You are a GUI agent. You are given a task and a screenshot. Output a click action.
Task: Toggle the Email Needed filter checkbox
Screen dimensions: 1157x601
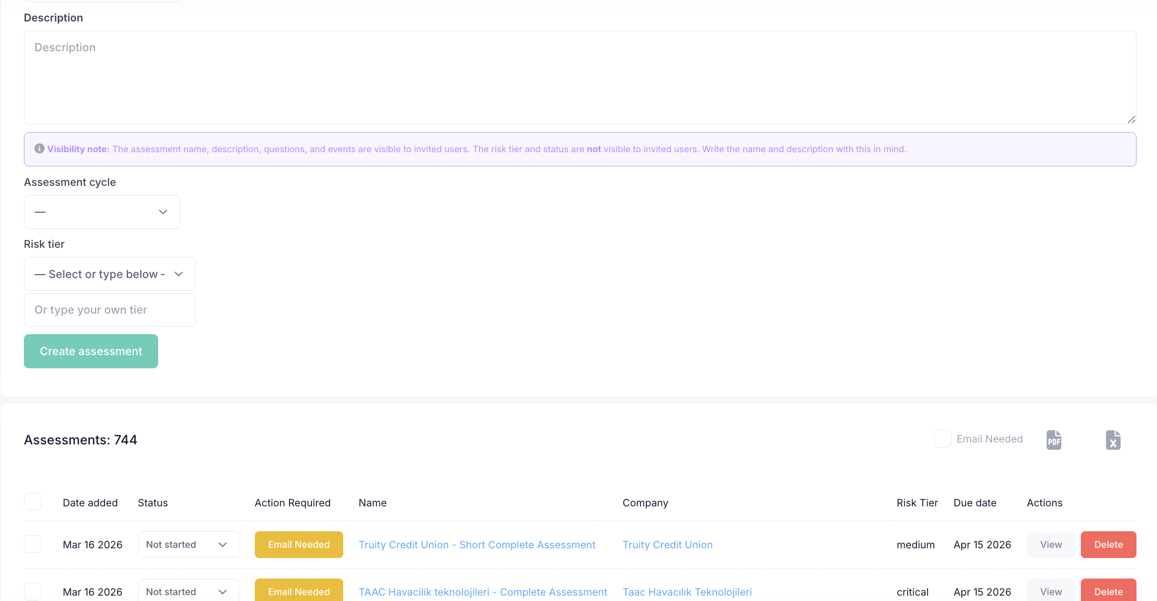942,439
